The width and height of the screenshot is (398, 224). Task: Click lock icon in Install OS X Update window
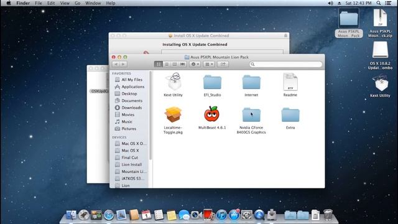(x=285, y=35)
